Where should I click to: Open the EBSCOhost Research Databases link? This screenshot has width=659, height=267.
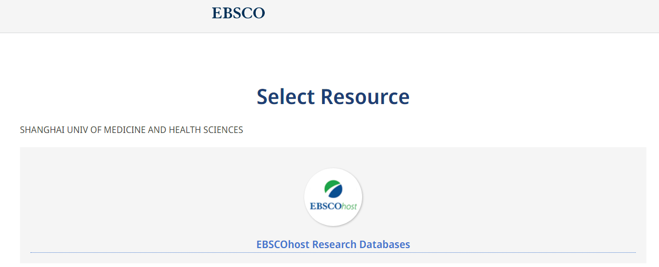(333, 244)
